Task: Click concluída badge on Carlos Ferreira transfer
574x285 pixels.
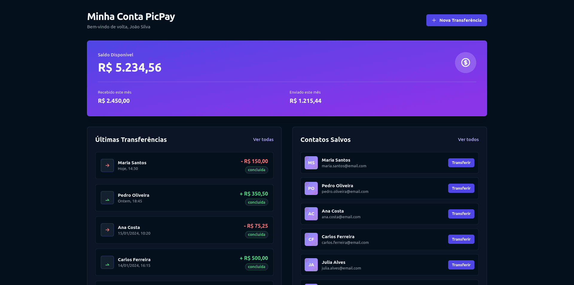Action: [x=257, y=267]
